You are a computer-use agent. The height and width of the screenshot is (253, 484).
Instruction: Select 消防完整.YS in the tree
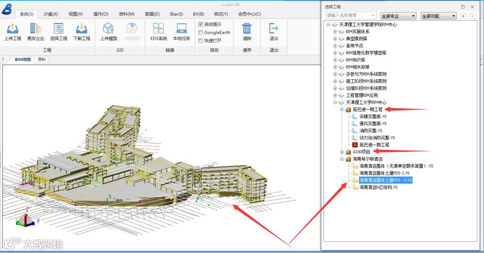click(371, 130)
